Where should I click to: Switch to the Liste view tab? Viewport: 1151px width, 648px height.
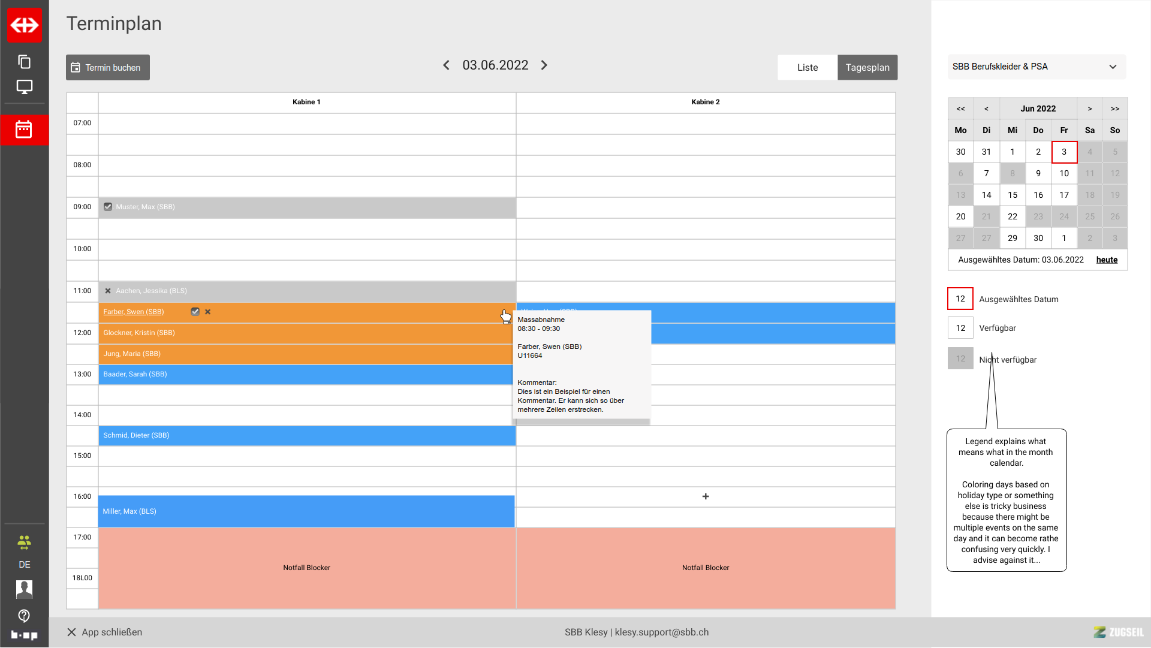[x=807, y=68]
